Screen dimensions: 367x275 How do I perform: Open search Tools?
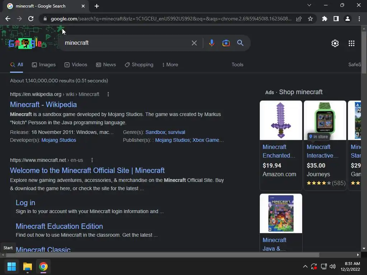(237, 64)
